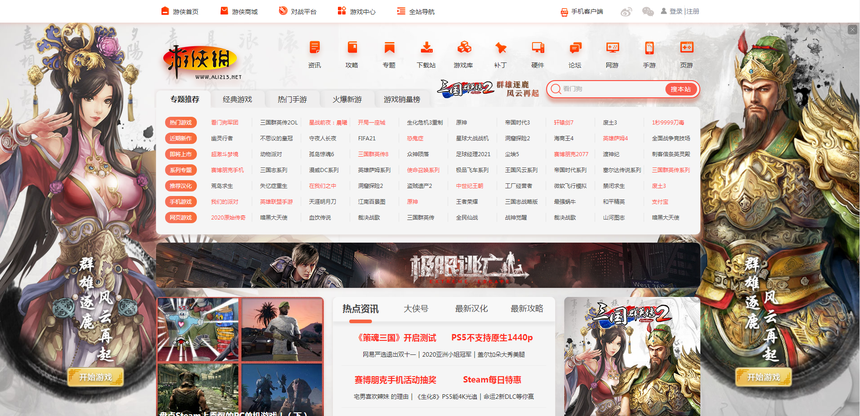Focus the search input field
Screen dimensions: 860x416
[x=612, y=89]
